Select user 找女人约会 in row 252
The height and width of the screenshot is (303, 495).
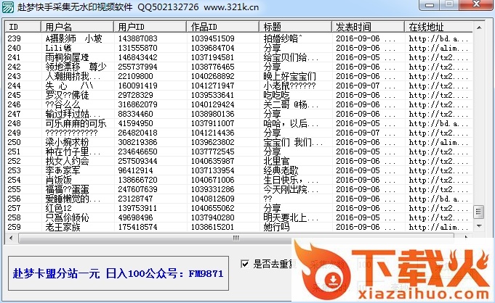click(68, 161)
